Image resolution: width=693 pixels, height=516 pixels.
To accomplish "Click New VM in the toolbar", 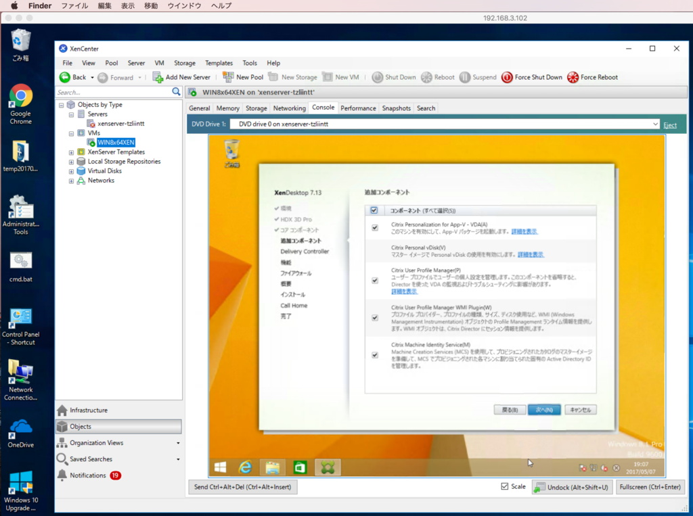I will click(x=340, y=77).
